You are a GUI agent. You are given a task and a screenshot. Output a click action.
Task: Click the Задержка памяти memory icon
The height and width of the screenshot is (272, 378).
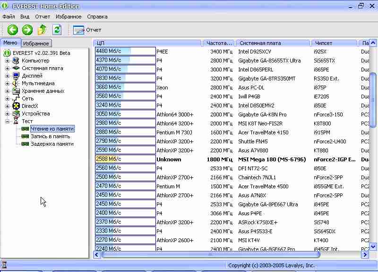click(25, 144)
